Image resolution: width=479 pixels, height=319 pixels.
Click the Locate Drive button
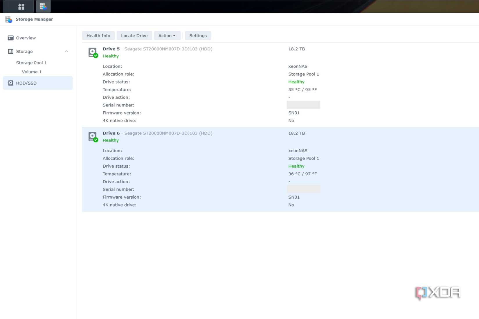pyautogui.click(x=134, y=36)
